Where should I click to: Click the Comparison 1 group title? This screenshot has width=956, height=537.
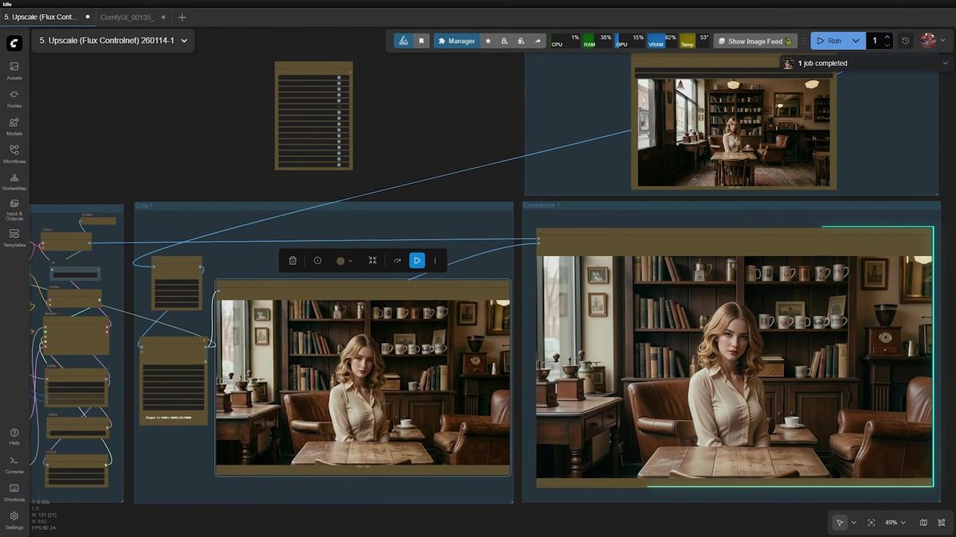click(542, 206)
